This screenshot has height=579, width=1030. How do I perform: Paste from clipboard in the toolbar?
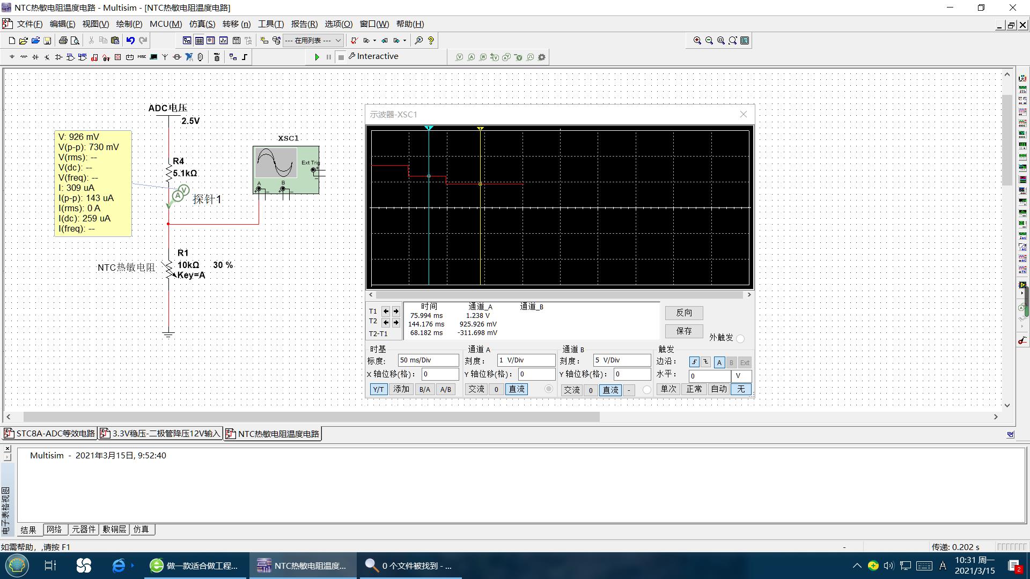coord(115,40)
